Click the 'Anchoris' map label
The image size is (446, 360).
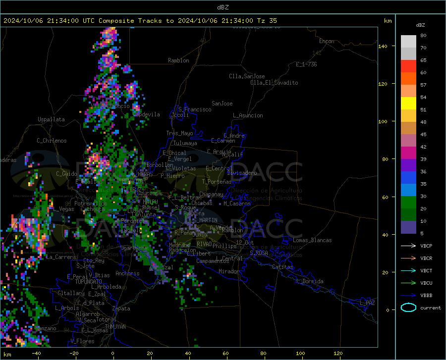[x=127, y=273]
